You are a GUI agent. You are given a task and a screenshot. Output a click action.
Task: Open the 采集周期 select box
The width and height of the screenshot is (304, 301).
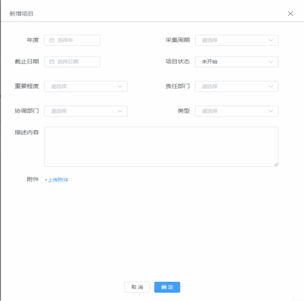[x=232, y=41]
